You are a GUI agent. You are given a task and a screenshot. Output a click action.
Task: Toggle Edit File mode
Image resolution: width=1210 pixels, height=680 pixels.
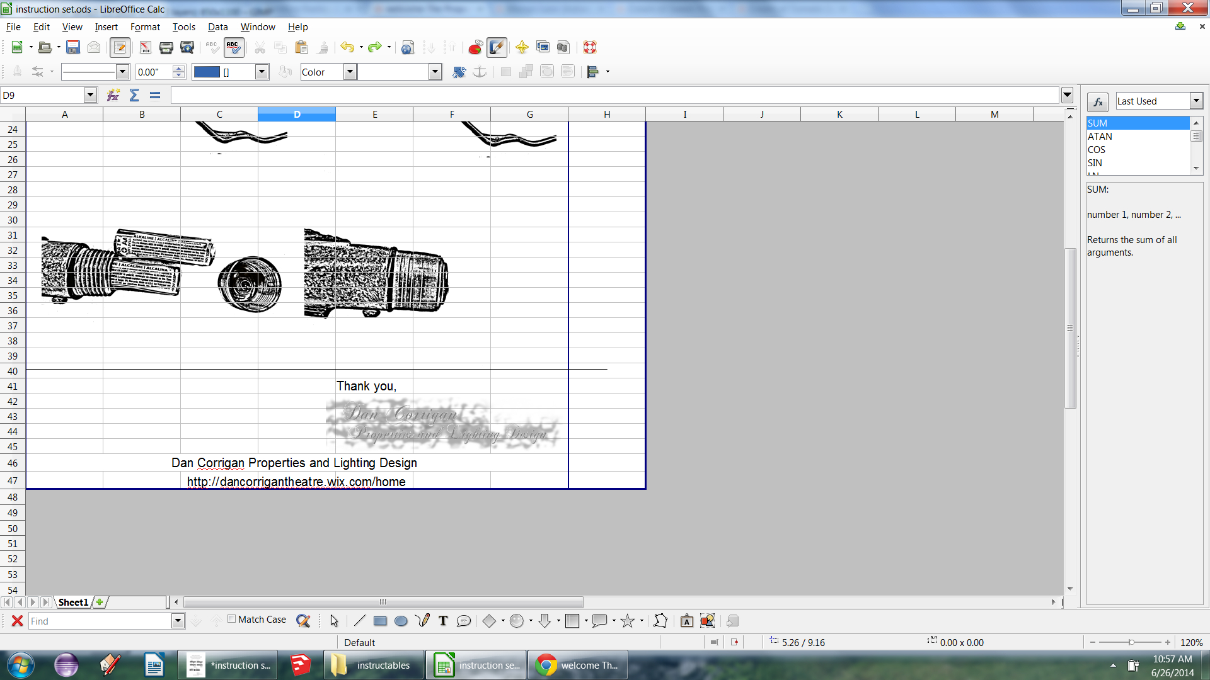point(120,47)
